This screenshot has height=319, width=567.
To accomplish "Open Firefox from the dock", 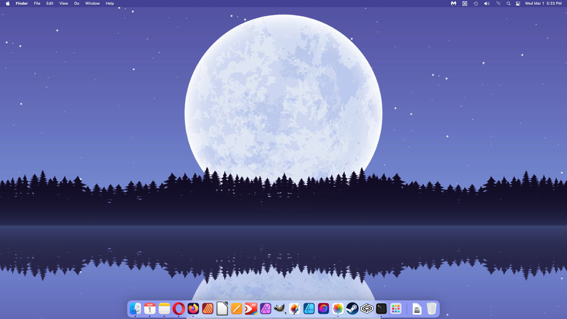I will [193, 309].
